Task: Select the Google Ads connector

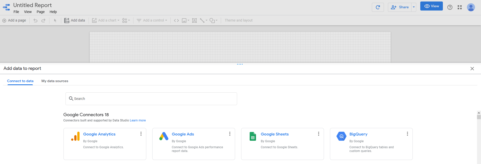Action: coord(194,144)
